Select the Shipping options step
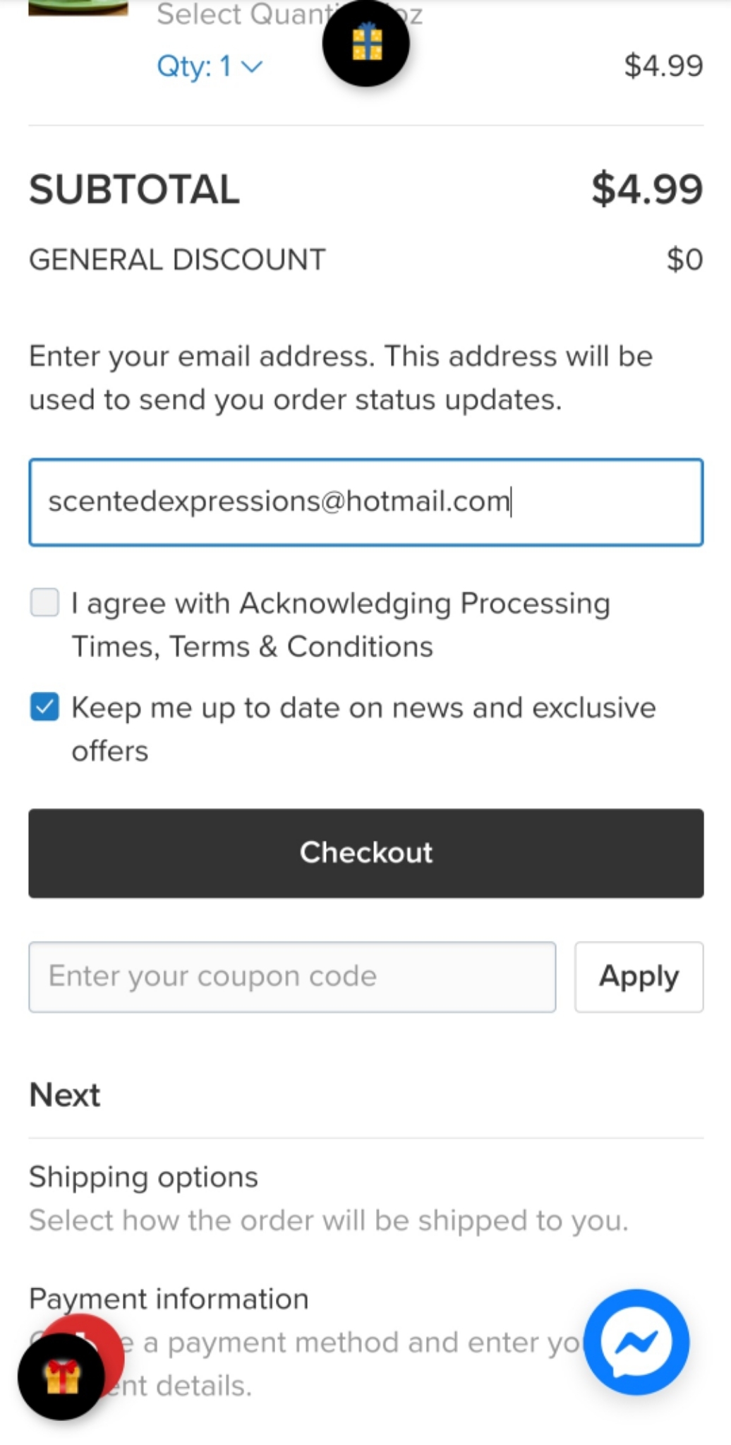Viewport: 731px width, 1445px height. (144, 1177)
